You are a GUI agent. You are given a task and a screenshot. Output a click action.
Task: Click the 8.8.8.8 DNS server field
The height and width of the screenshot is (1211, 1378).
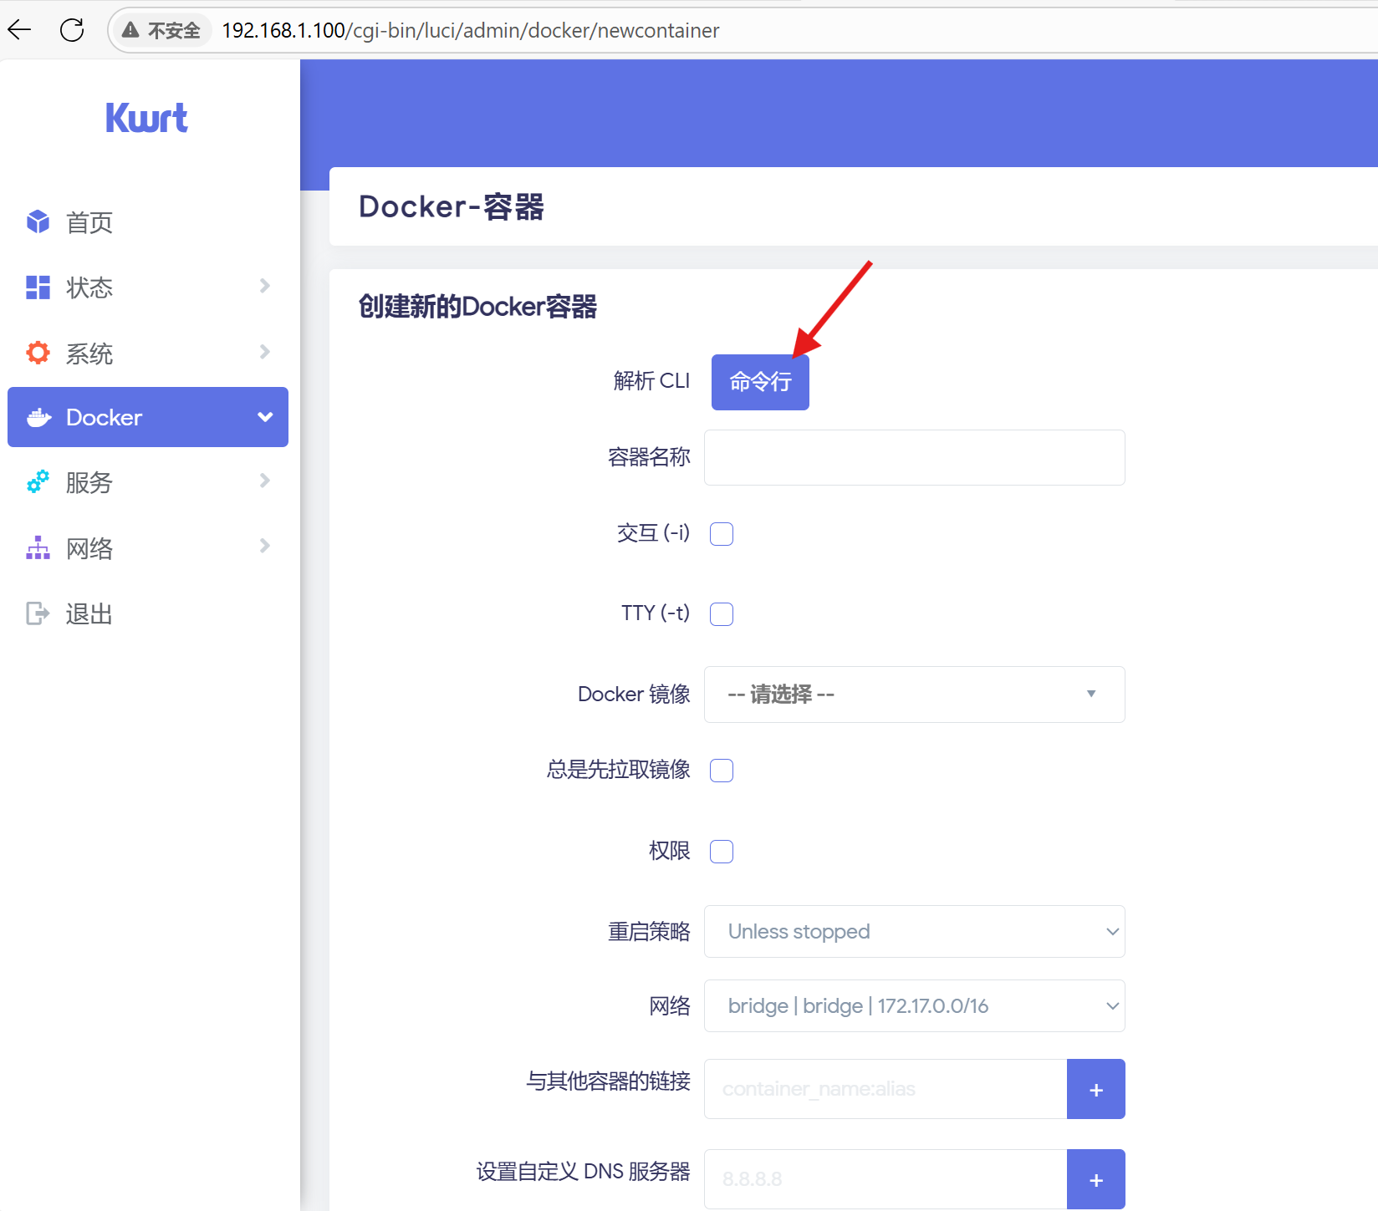[885, 1179]
